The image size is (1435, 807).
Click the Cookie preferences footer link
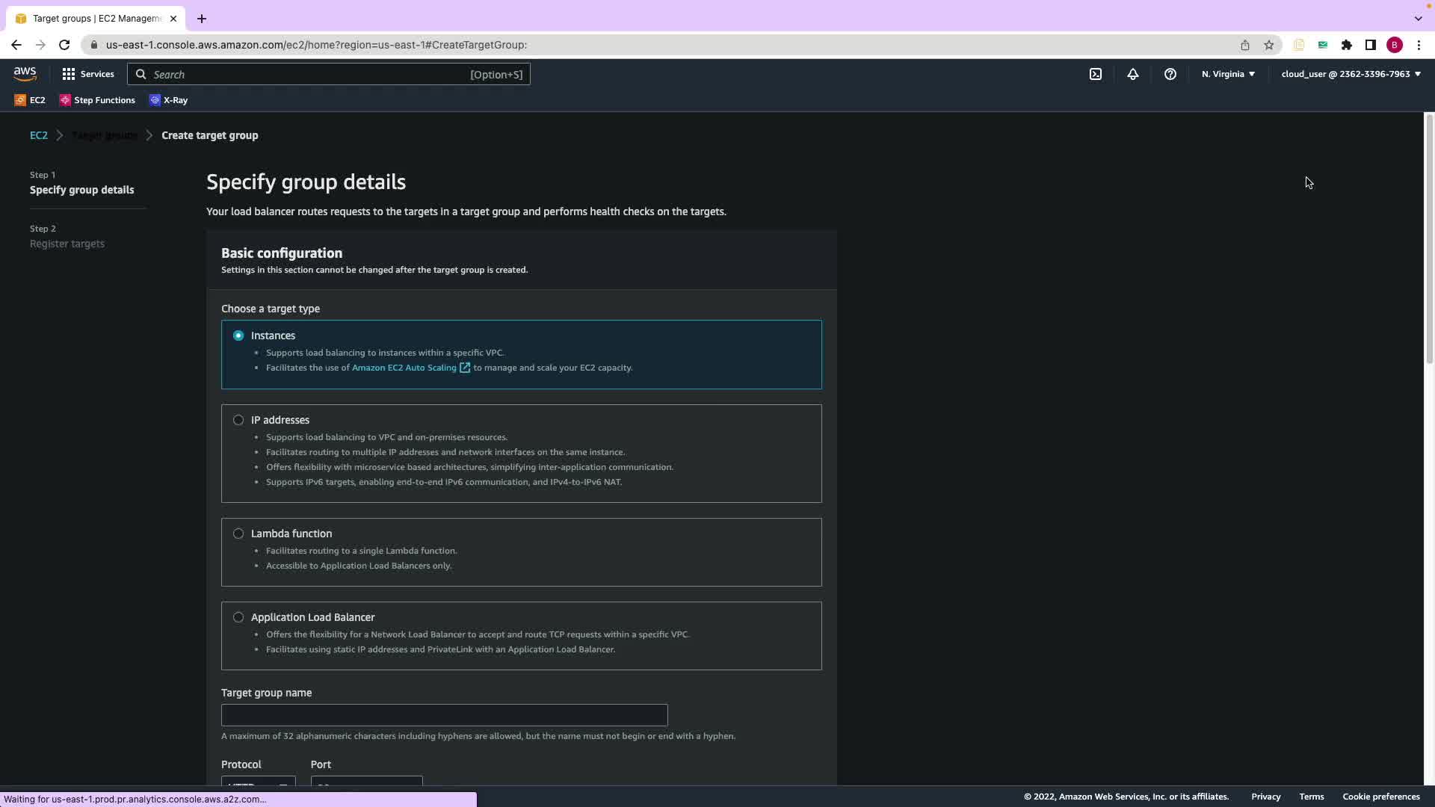point(1380,797)
